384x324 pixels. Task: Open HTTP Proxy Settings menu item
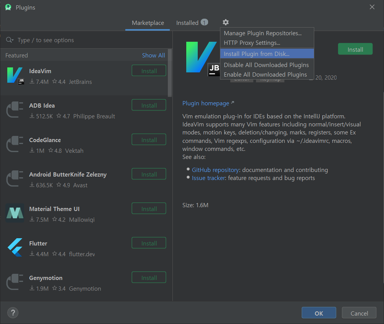pos(267,43)
